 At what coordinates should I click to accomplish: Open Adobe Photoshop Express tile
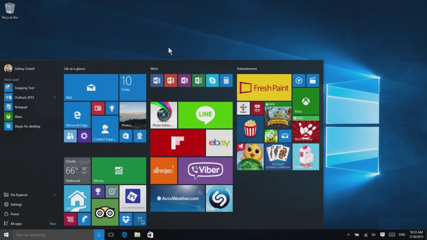(133, 198)
